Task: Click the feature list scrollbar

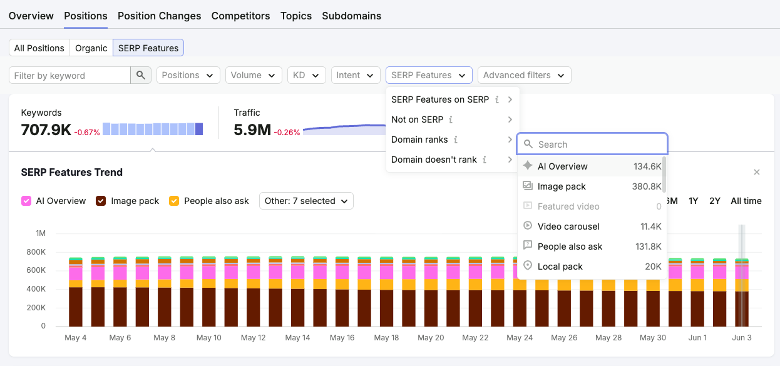Action: 664,175
